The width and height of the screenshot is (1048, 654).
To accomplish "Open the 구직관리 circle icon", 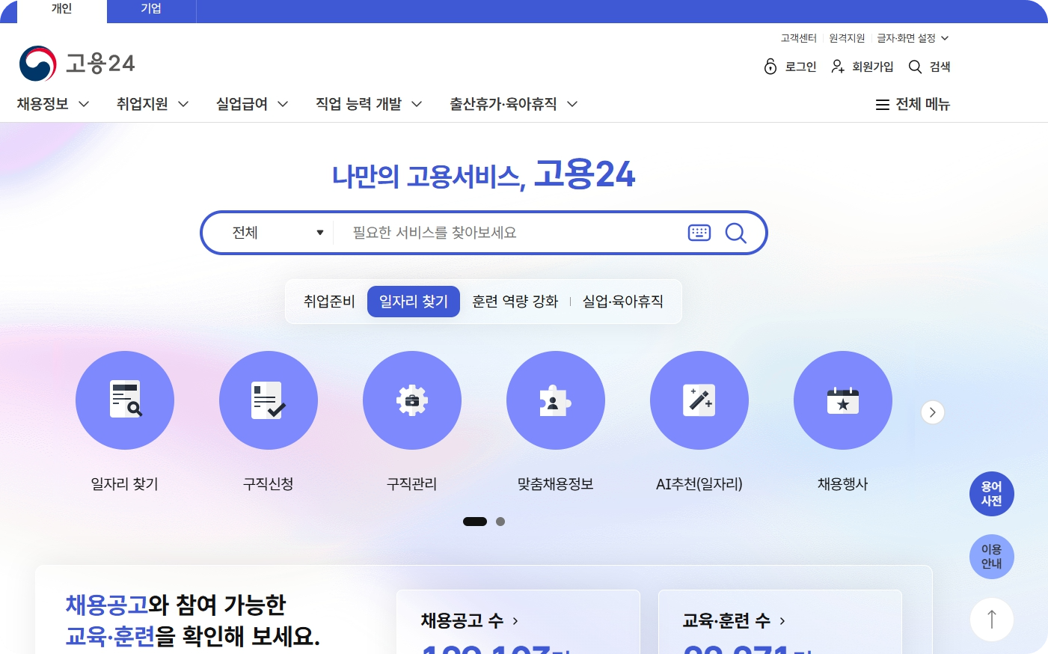I will coord(412,400).
